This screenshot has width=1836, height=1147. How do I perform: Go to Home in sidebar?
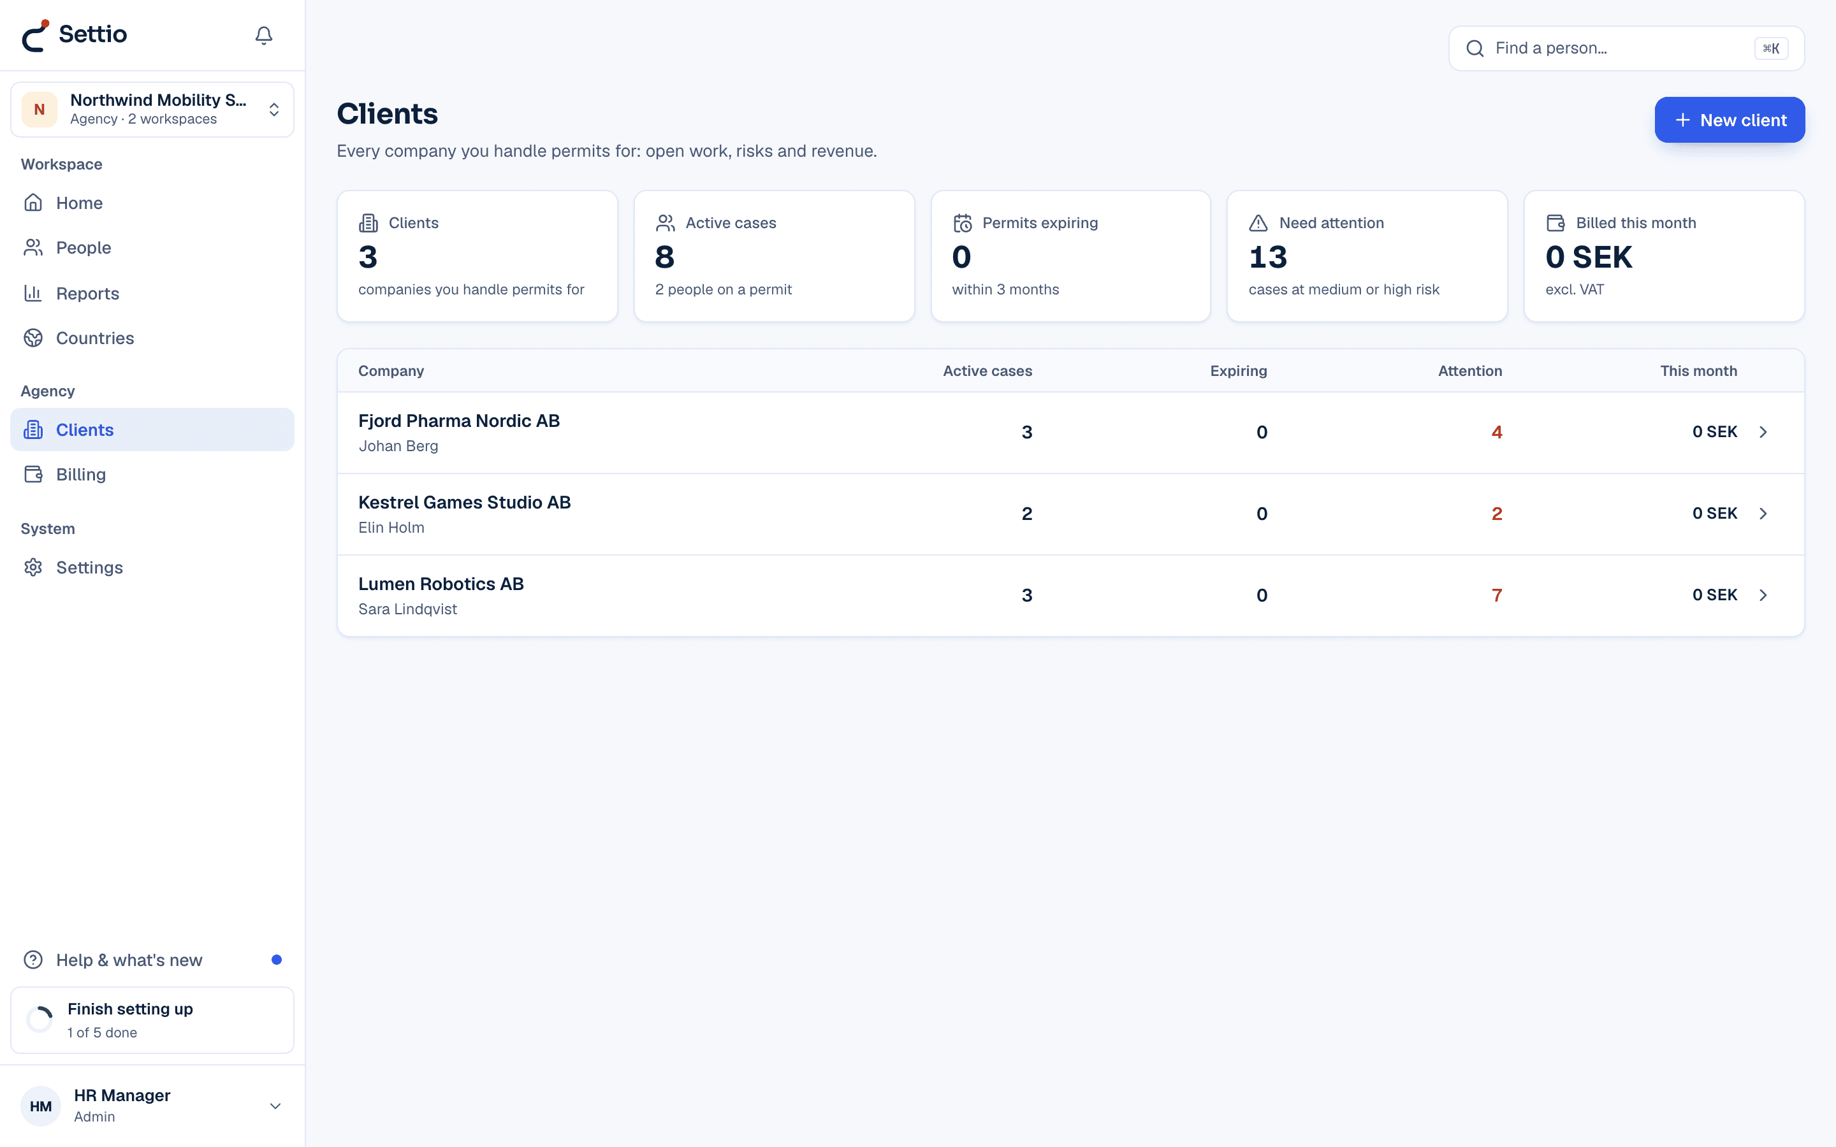click(152, 203)
